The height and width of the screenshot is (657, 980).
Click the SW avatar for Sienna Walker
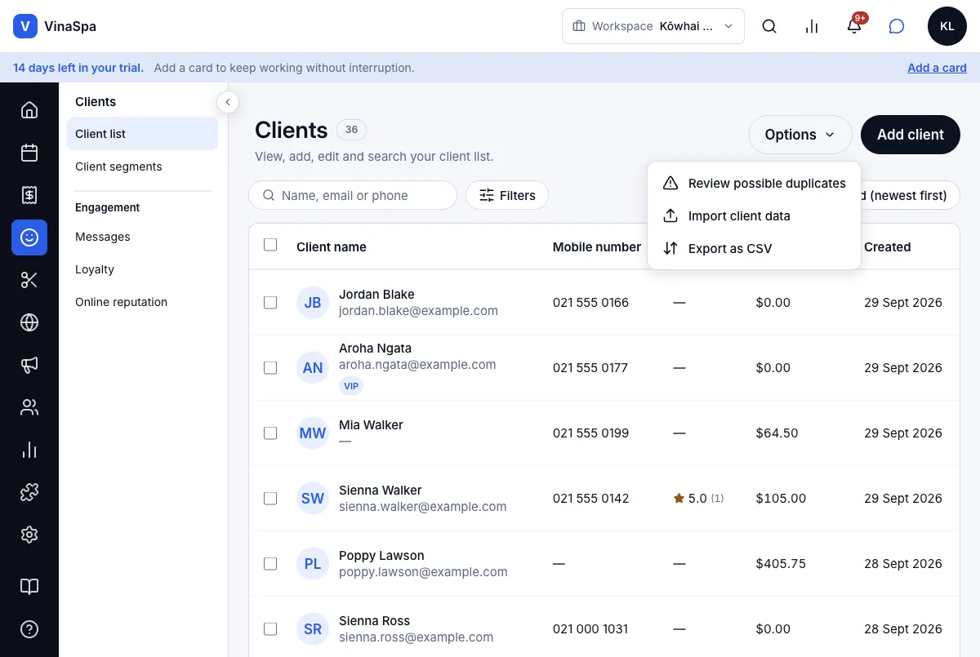313,499
